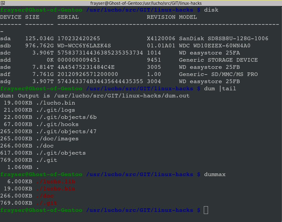Select device name 'sdb'

click(x=5, y=46)
